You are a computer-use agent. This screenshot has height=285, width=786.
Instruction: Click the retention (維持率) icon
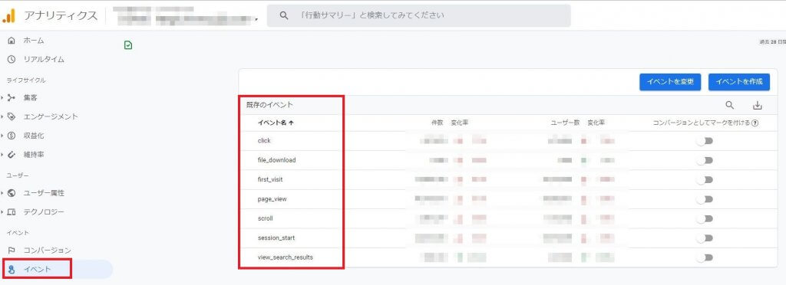pyautogui.click(x=12, y=155)
